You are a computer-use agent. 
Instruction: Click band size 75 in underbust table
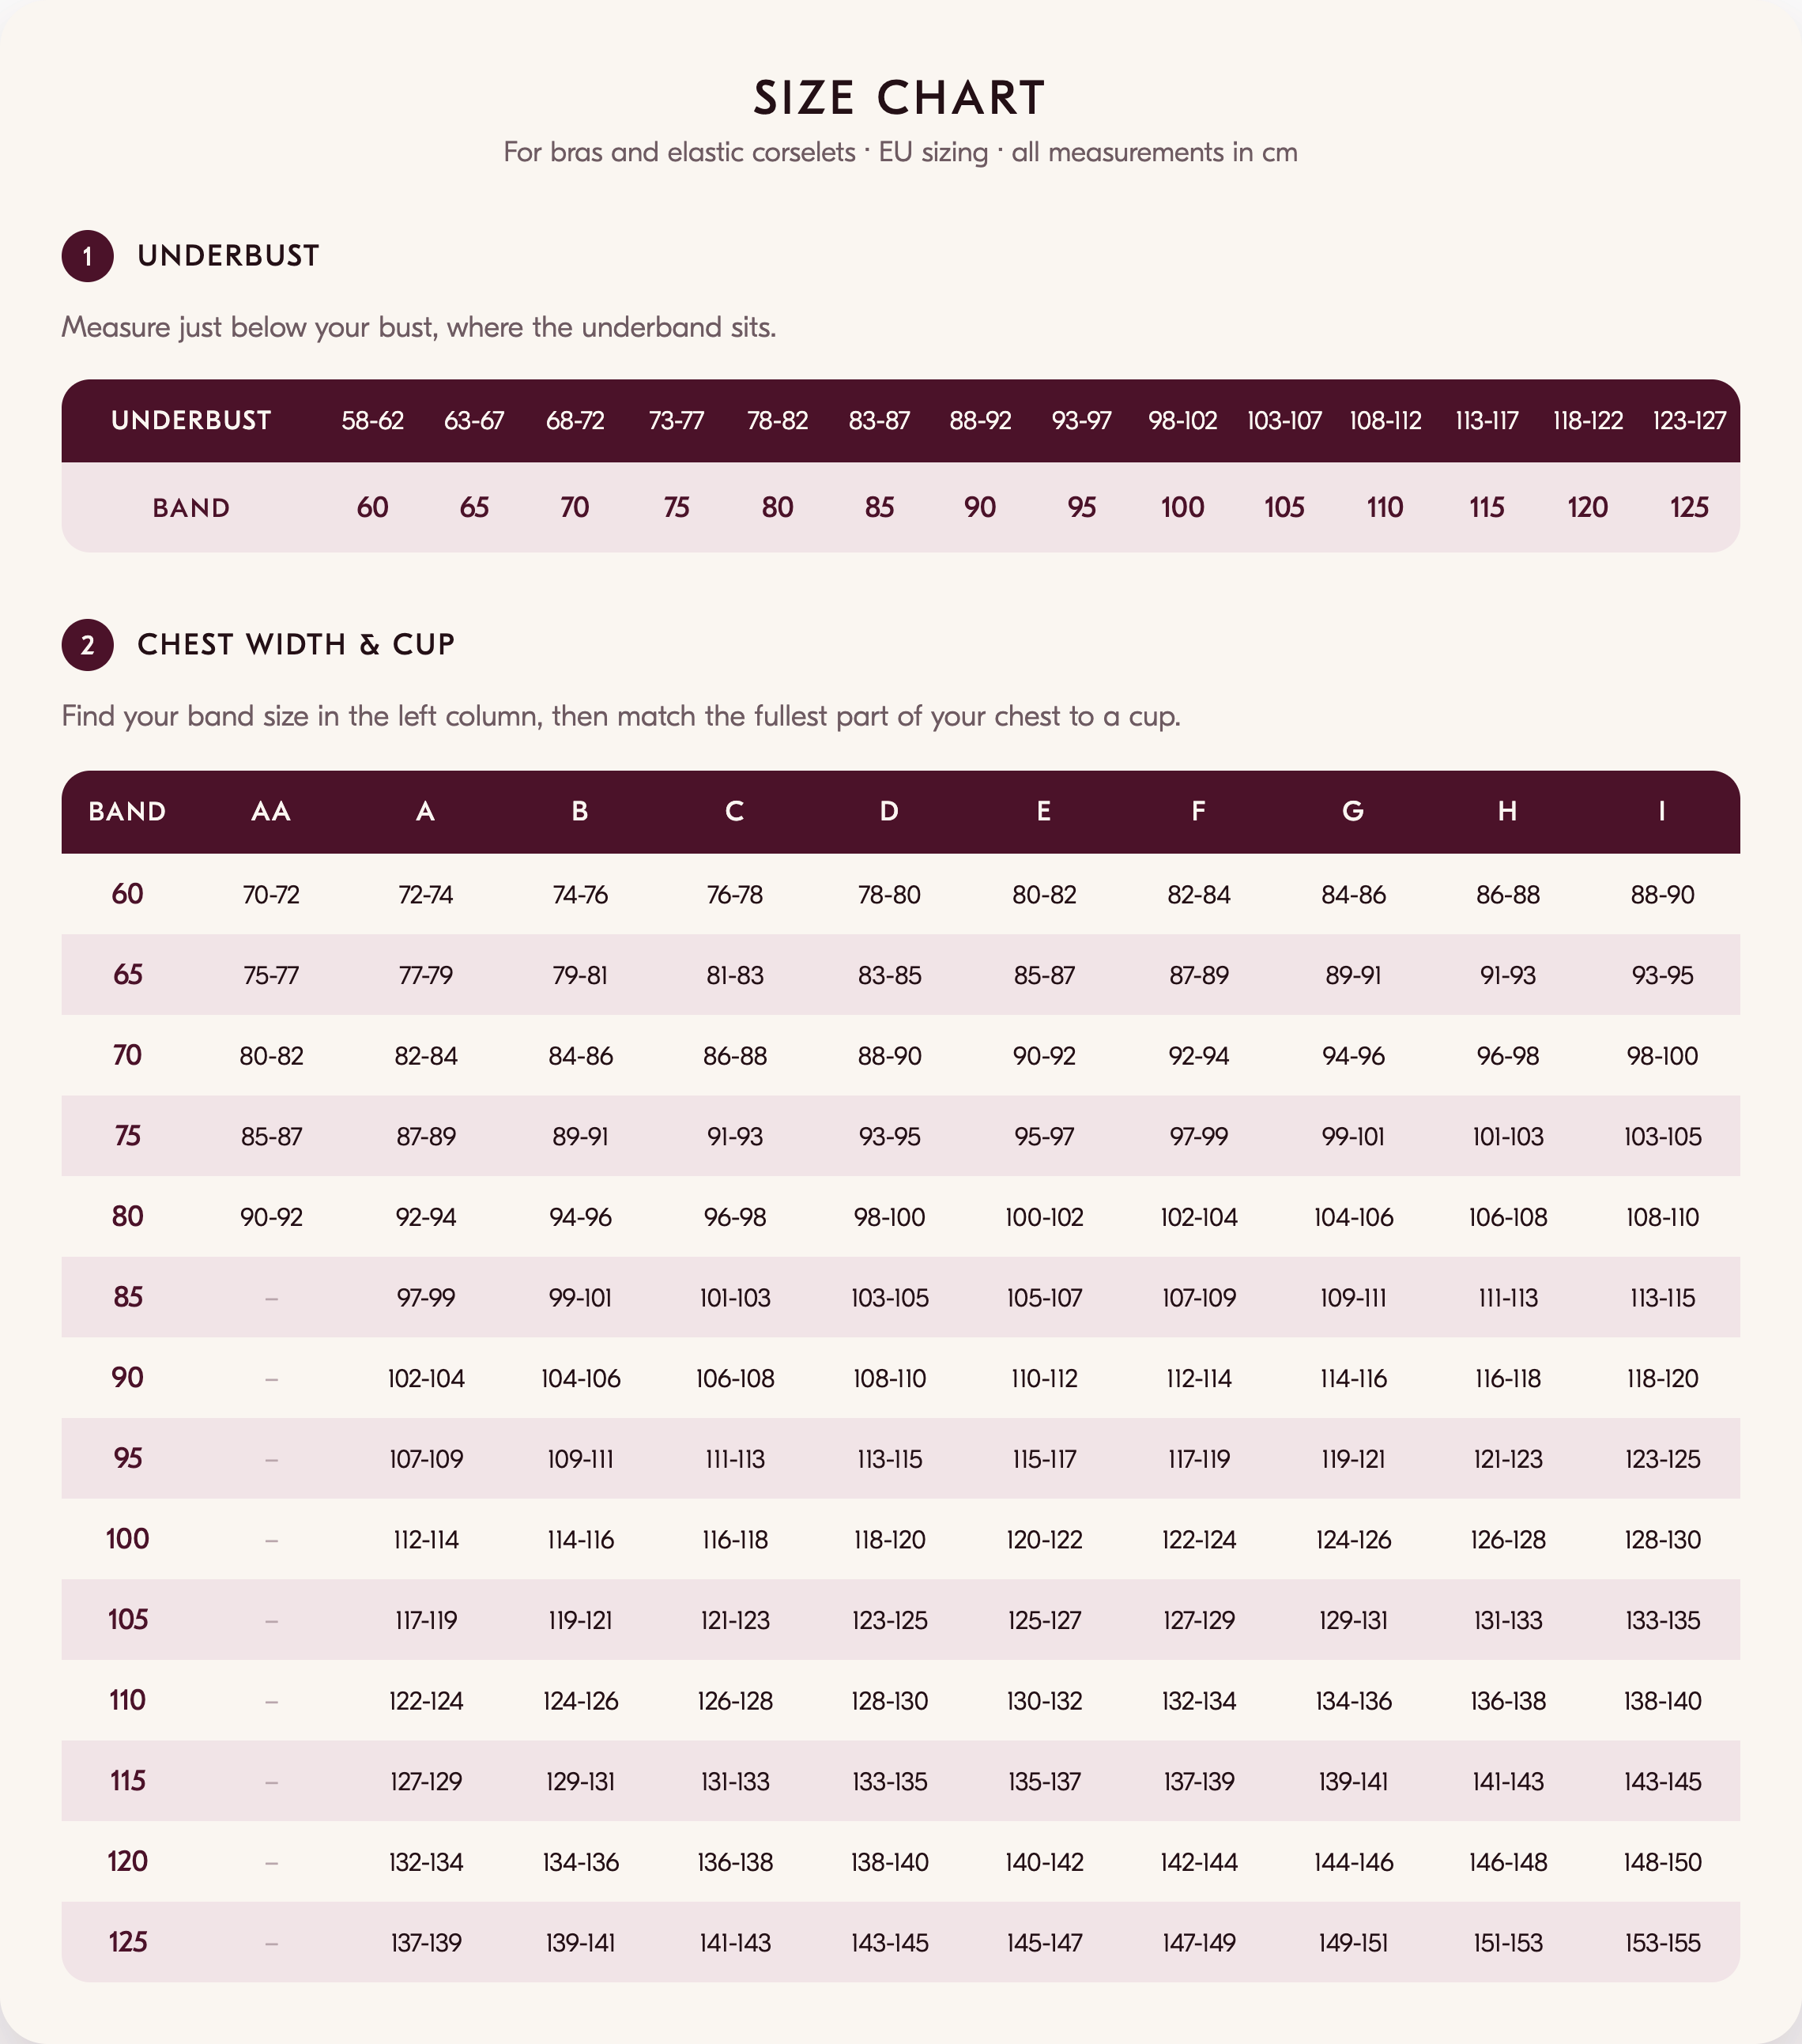tap(676, 507)
